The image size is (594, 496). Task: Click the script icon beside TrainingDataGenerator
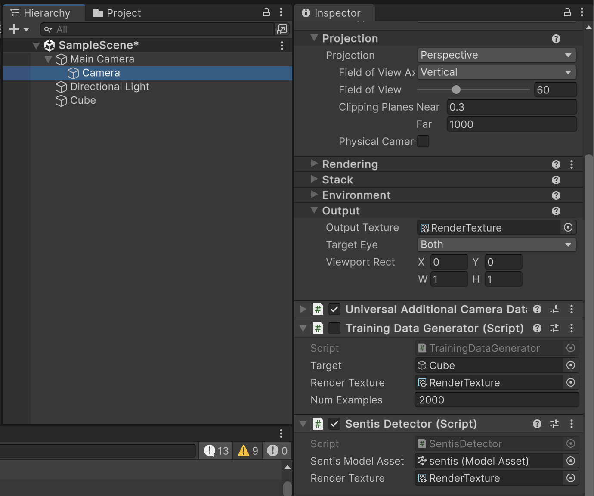click(x=422, y=348)
